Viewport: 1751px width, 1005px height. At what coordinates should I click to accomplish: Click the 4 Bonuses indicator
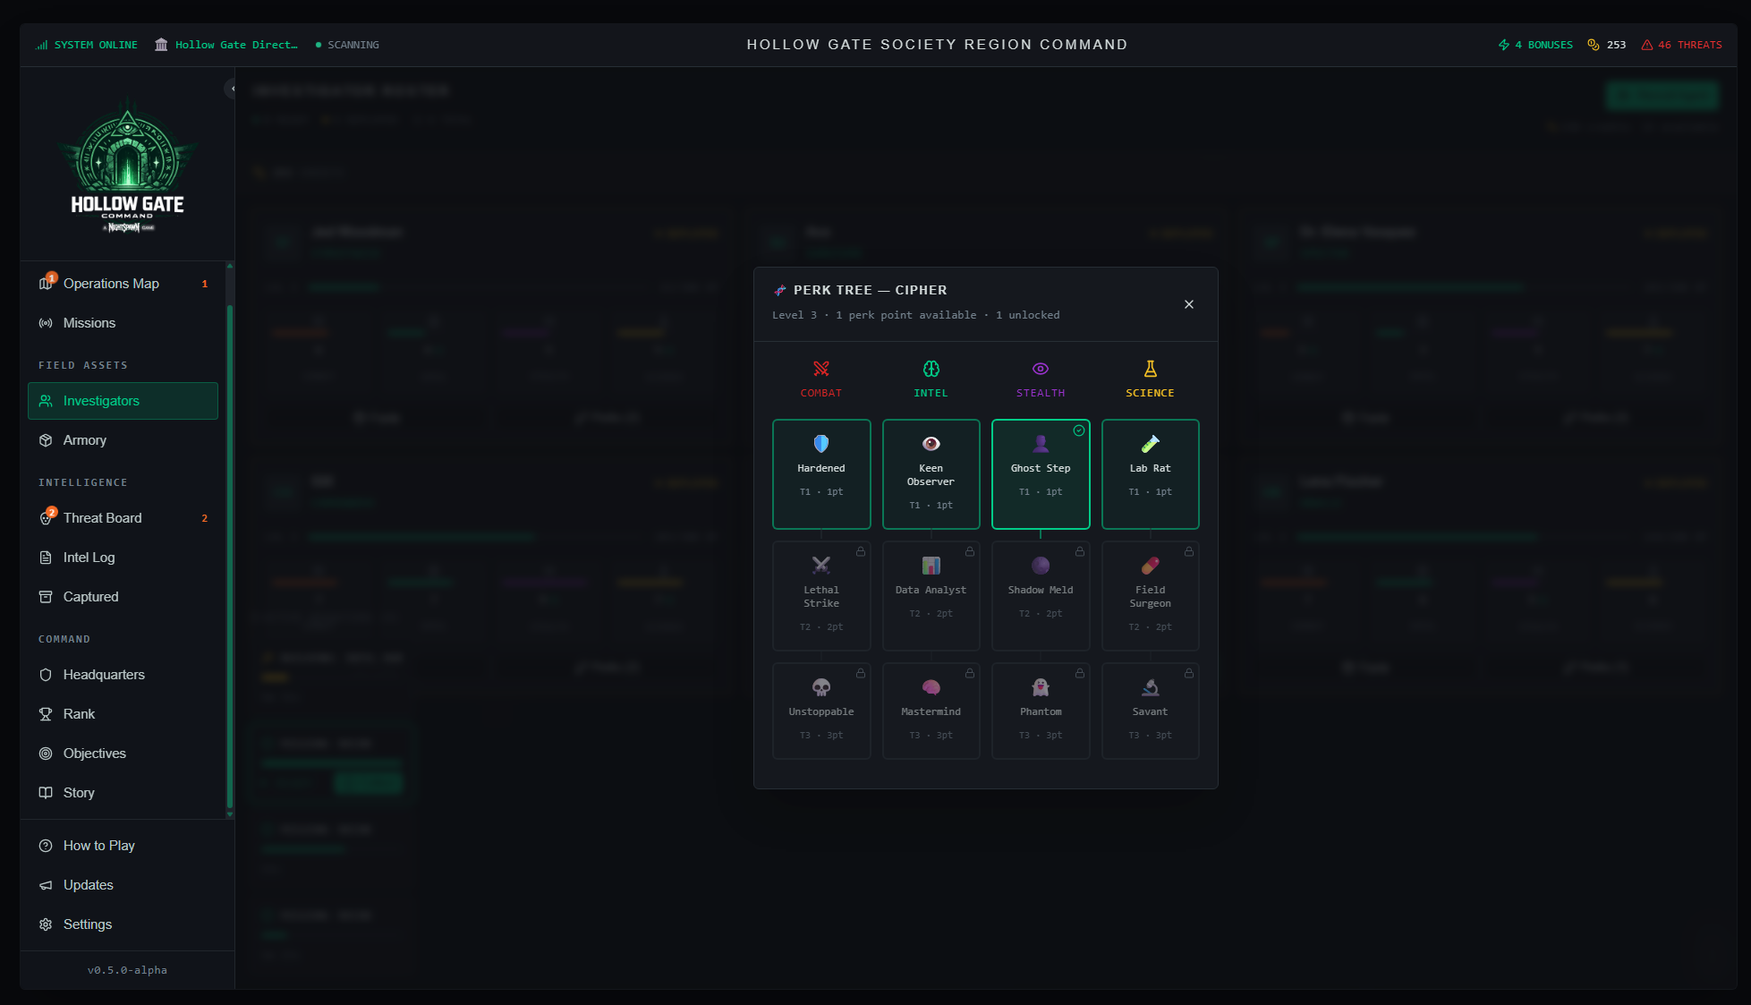click(1535, 45)
